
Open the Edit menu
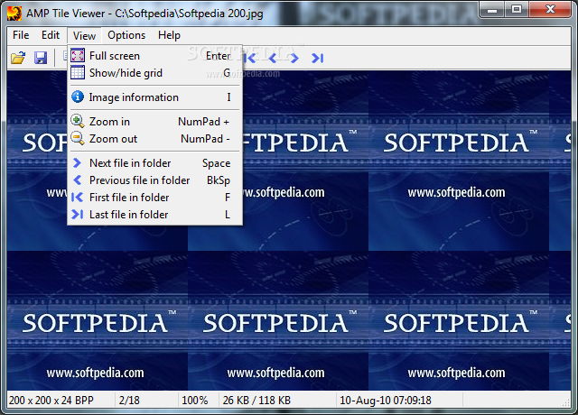click(51, 35)
